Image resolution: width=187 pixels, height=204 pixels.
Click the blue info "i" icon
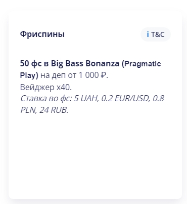pos(148,34)
